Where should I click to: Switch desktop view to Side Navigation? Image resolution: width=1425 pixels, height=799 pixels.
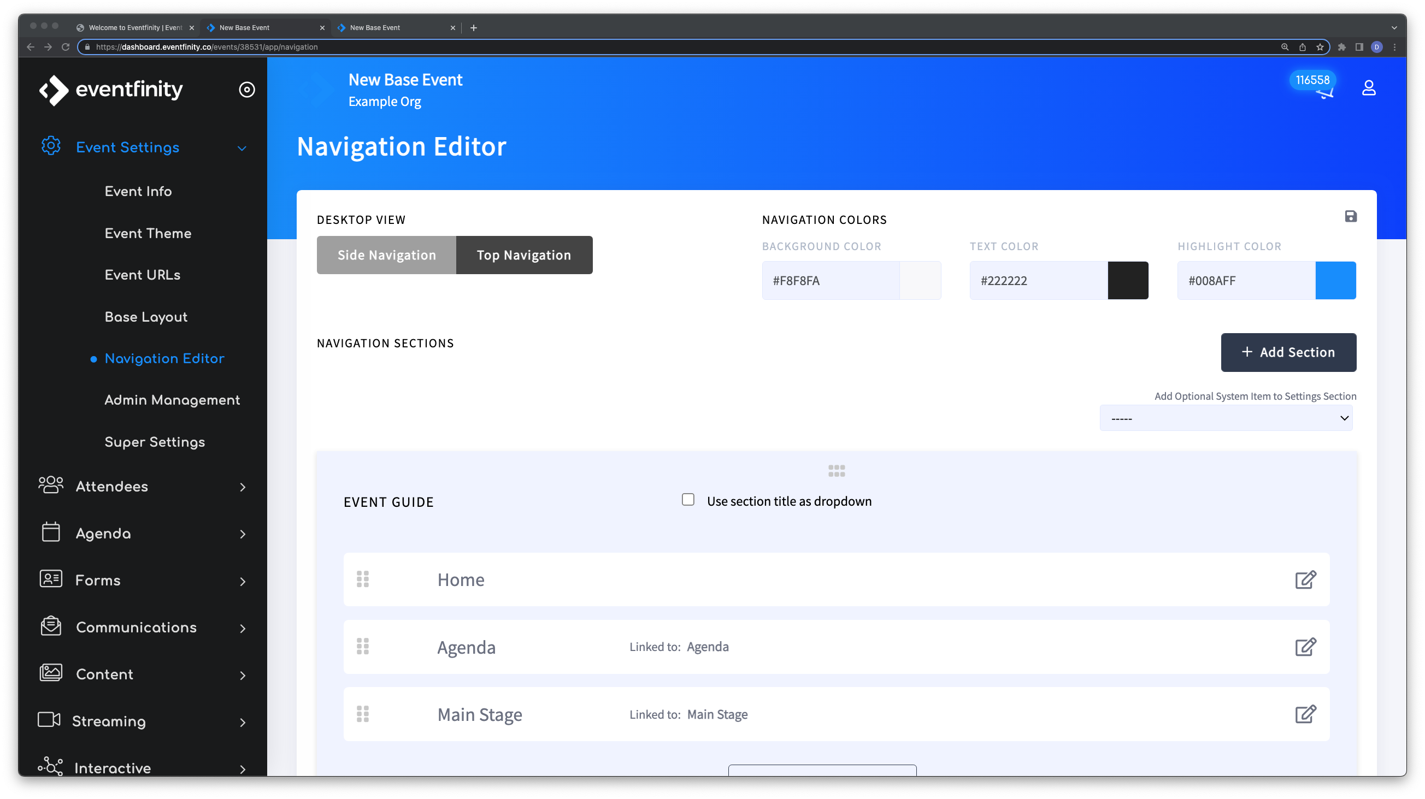point(386,255)
